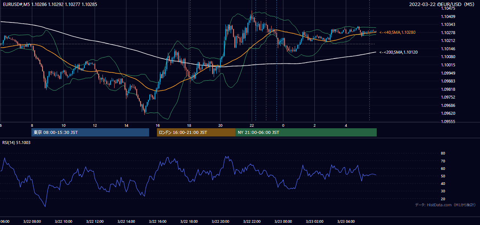Click hour label '14' under the price chart
Image resolution: width=480 pixels, height=225 pixels.
[126, 125]
